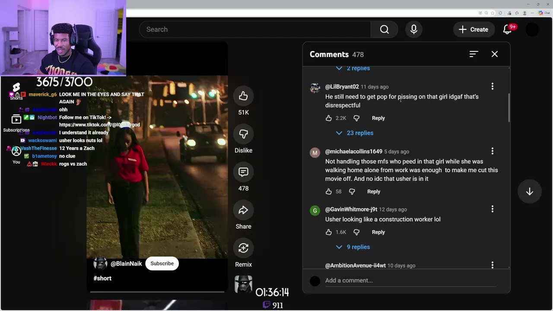The image size is (553, 311).
Task: Dislike LilBryant02's comment
Action: (356, 118)
